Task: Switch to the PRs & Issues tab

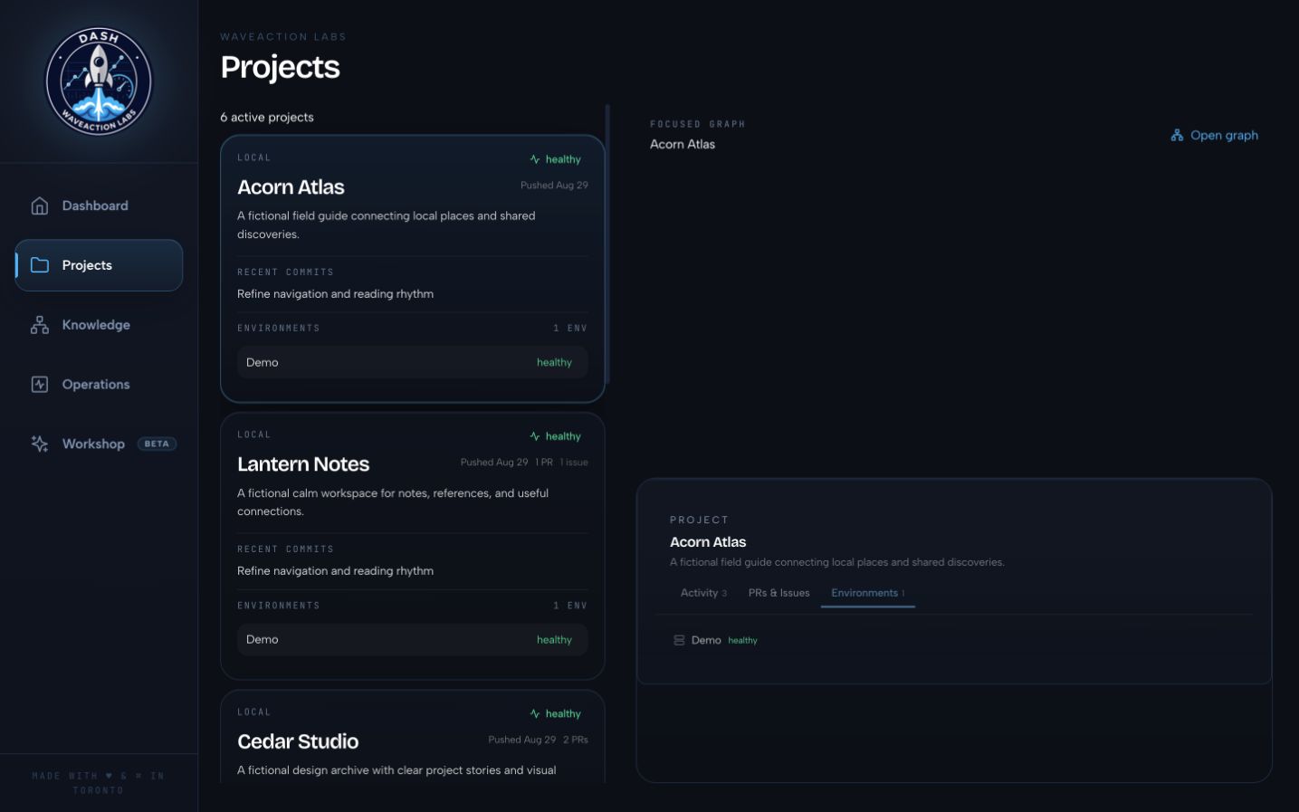Action: 778,593
